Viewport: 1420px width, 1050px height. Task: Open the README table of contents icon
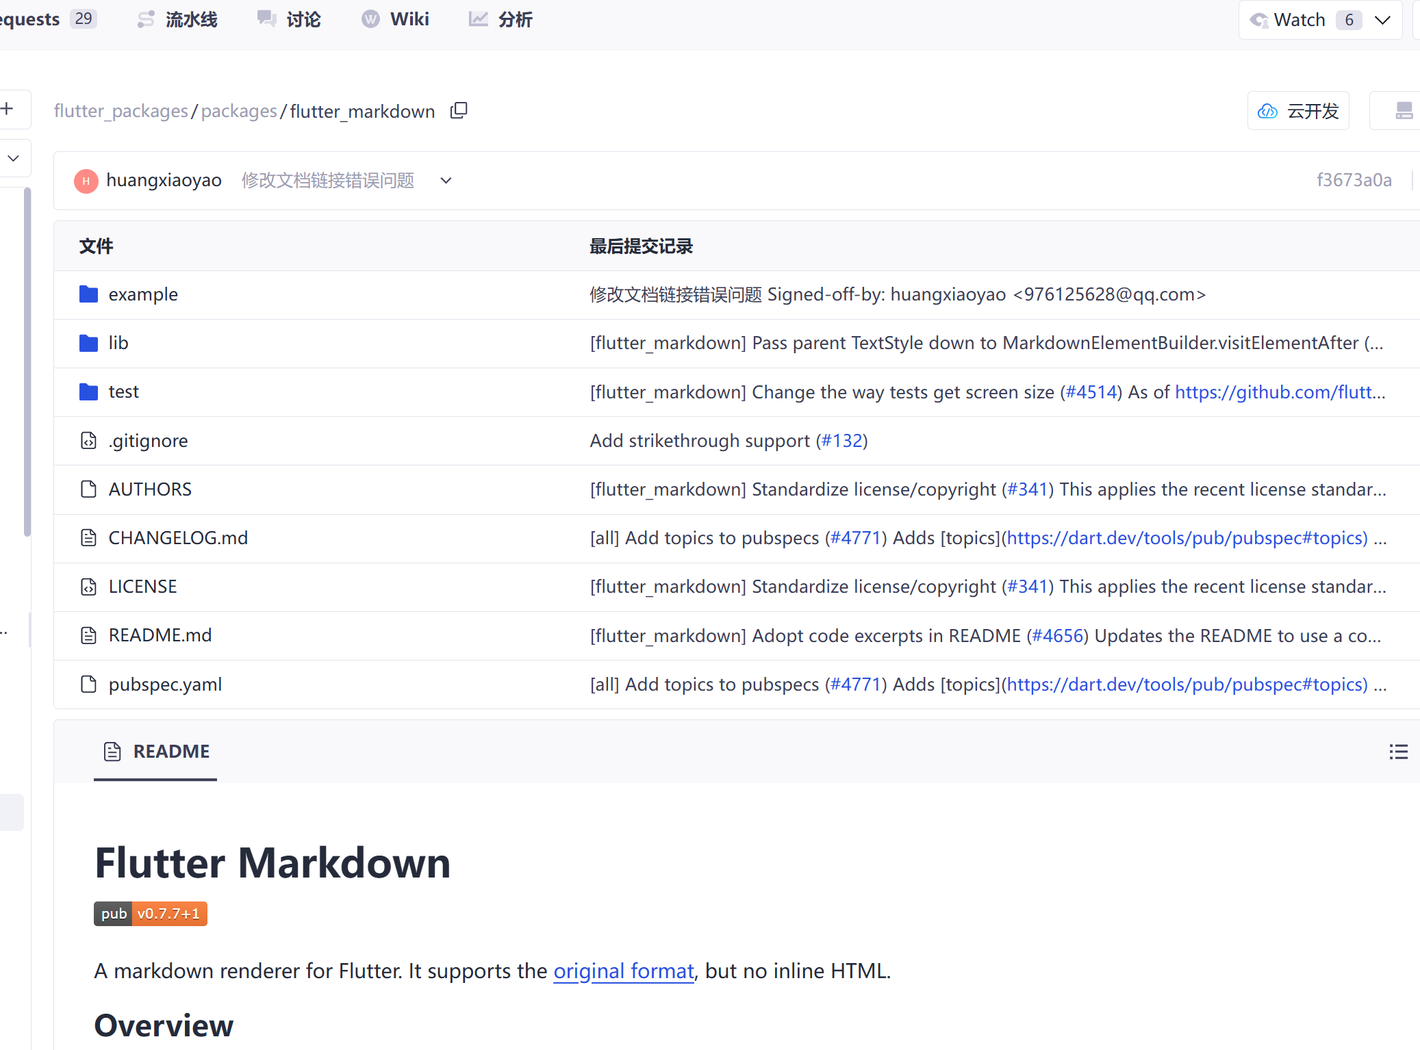(1398, 752)
